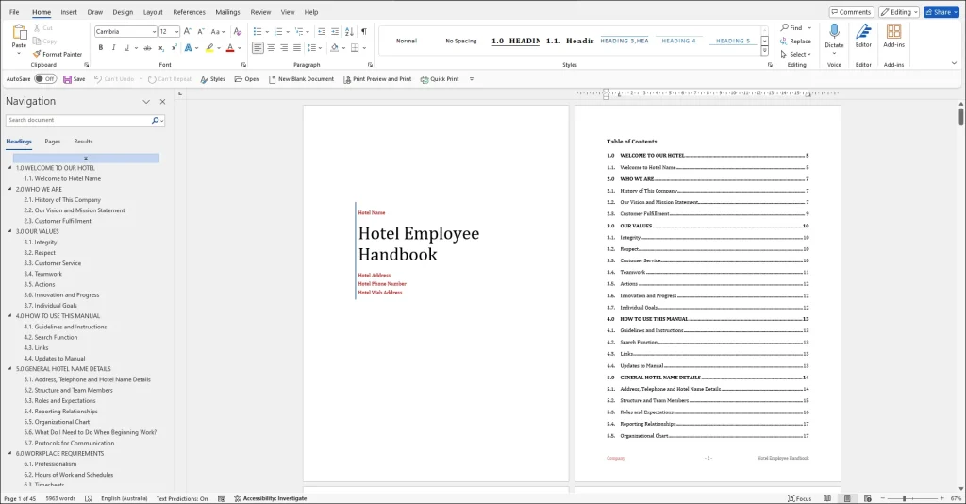Viewport: 966px width, 504px height.
Task: Open the Insert tab
Action: tap(69, 12)
